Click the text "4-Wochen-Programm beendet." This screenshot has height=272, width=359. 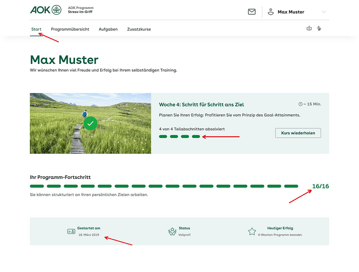tap(280, 235)
